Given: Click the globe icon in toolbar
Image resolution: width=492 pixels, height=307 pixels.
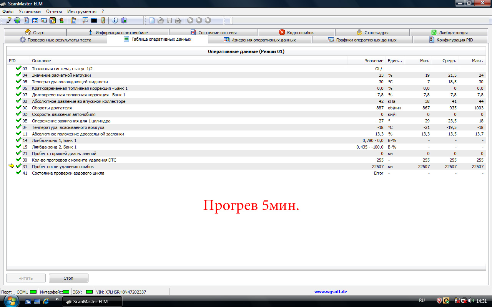Looking at the screenshot, I should (x=17, y=20).
